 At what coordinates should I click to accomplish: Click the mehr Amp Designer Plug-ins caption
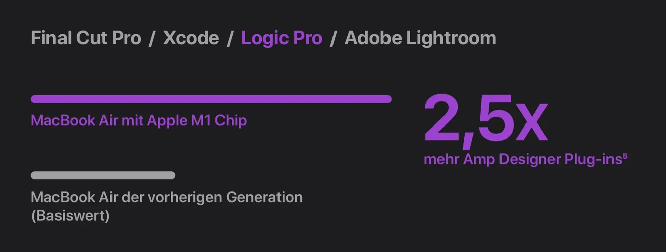click(522, 160)
